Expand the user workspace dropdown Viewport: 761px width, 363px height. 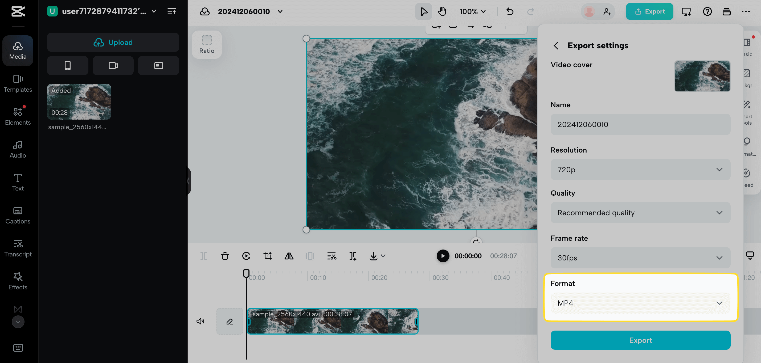tap(154, 11)
